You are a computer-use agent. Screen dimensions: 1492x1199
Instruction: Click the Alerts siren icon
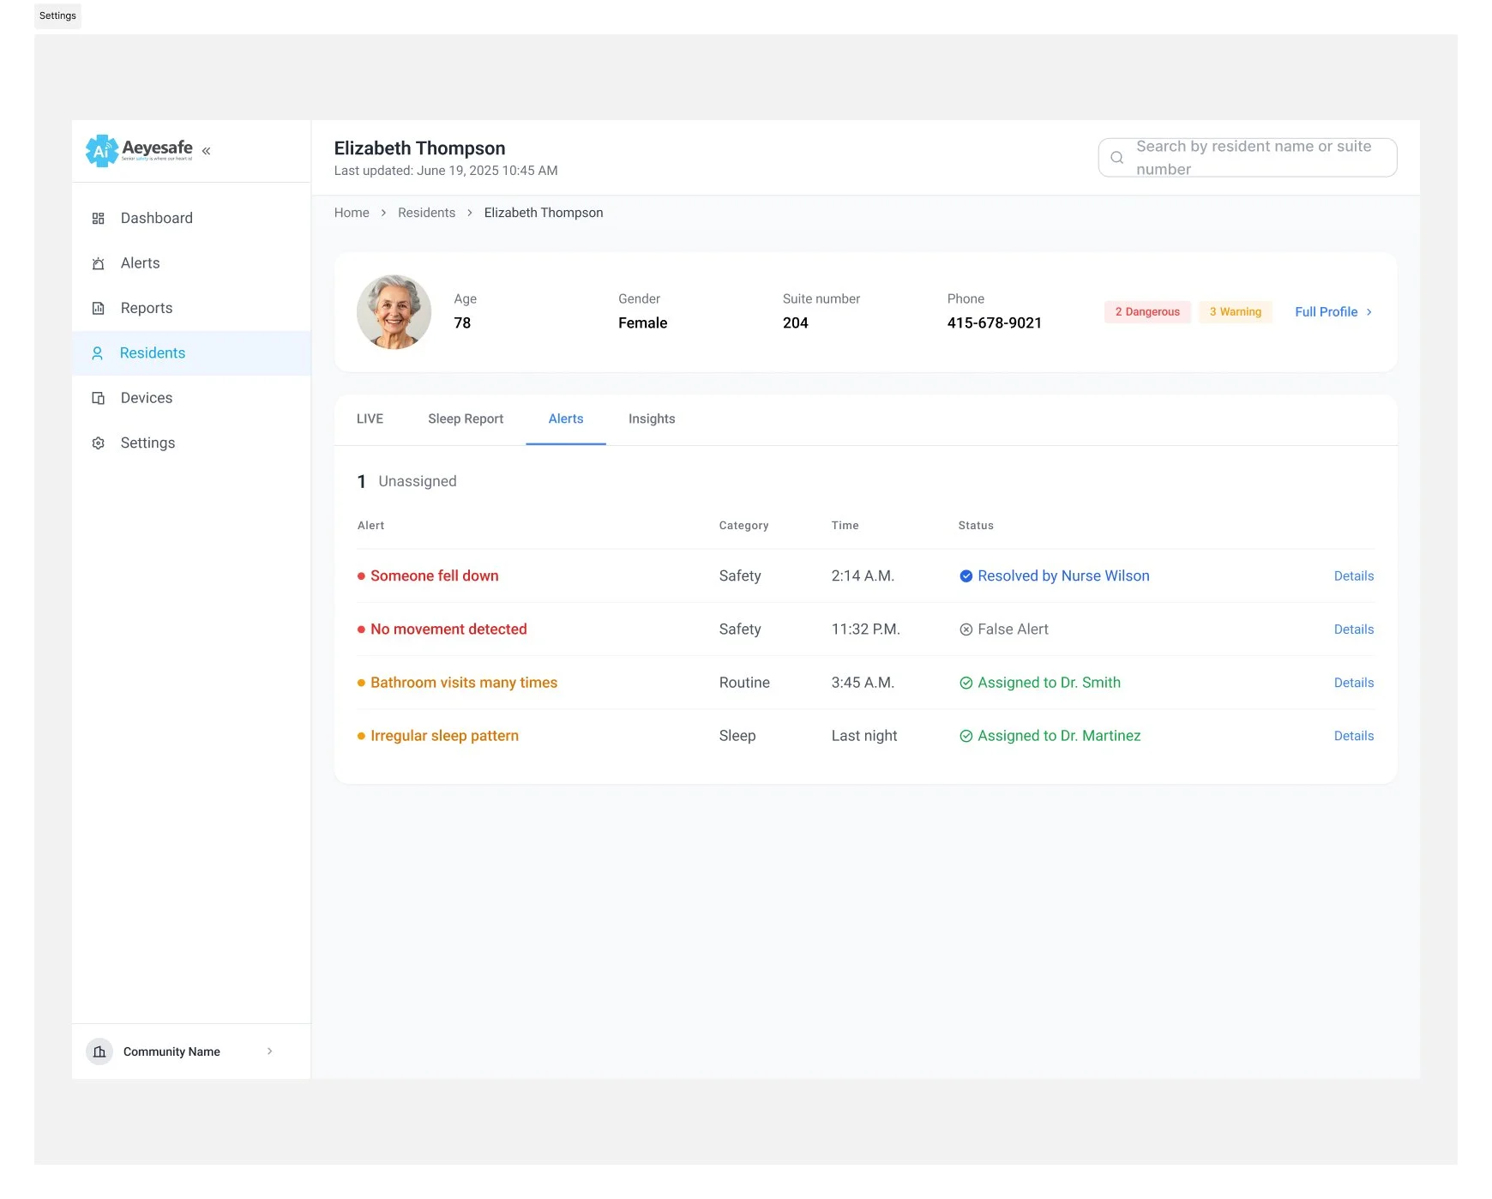99,263
